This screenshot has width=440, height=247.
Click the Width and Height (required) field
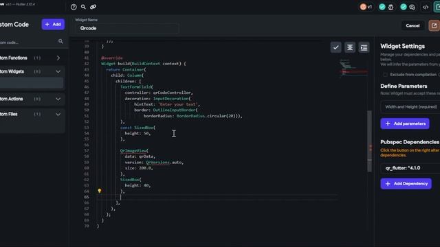[410, 107]
